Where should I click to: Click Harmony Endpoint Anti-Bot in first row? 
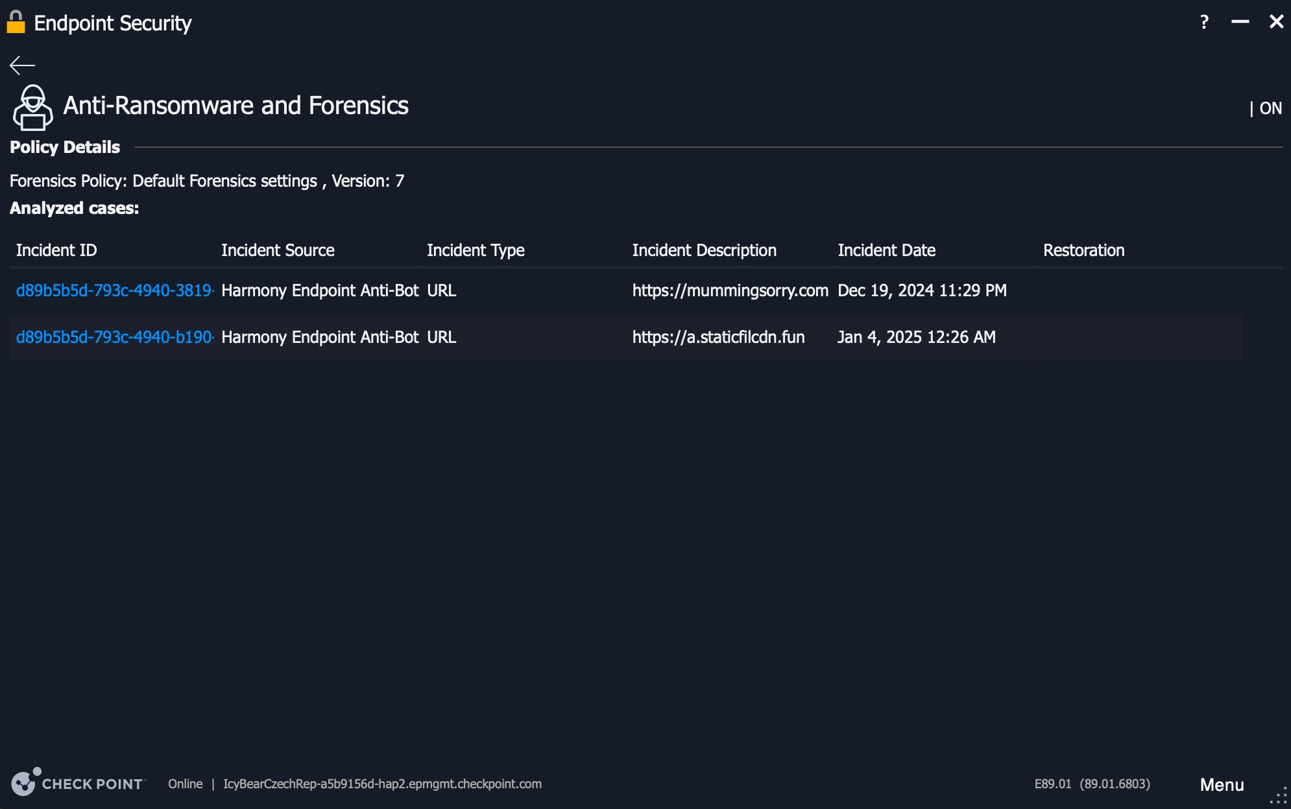tap(320, 290)
